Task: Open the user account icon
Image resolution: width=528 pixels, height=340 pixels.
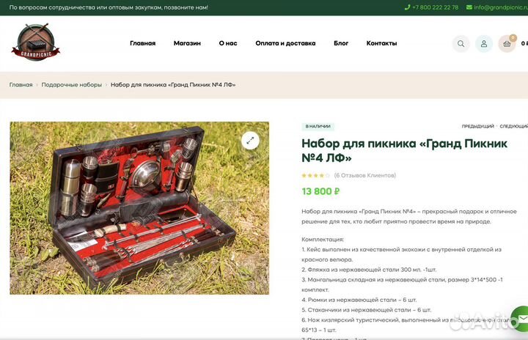Action: [x=484, y=44]
